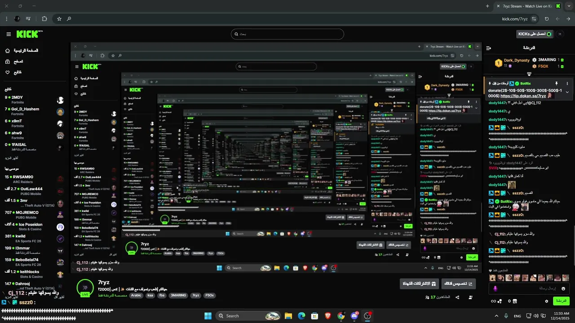Click the live stream video player

coord(276,158)
